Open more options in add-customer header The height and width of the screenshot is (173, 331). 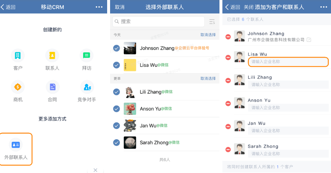pyautogui.click(x=323, y=7)
